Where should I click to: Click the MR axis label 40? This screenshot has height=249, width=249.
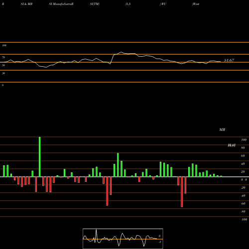click(x=243, y=164)
